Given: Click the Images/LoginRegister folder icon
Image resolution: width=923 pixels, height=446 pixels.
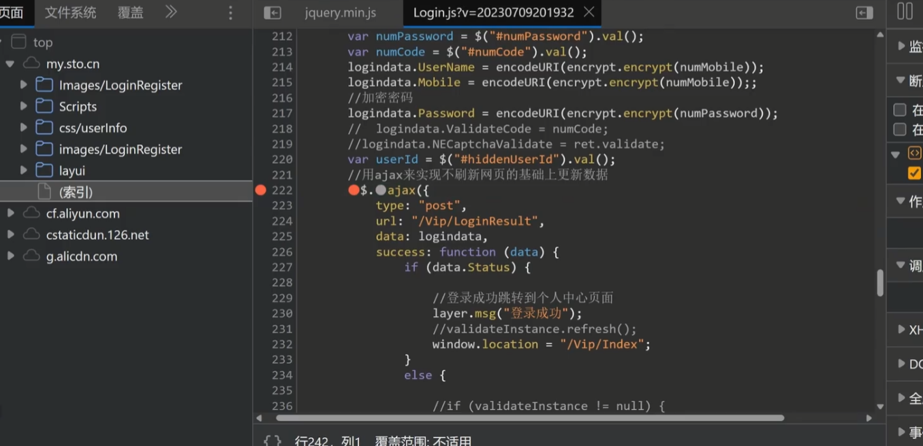Looking at the screenshot, I should tap(44, 85).
